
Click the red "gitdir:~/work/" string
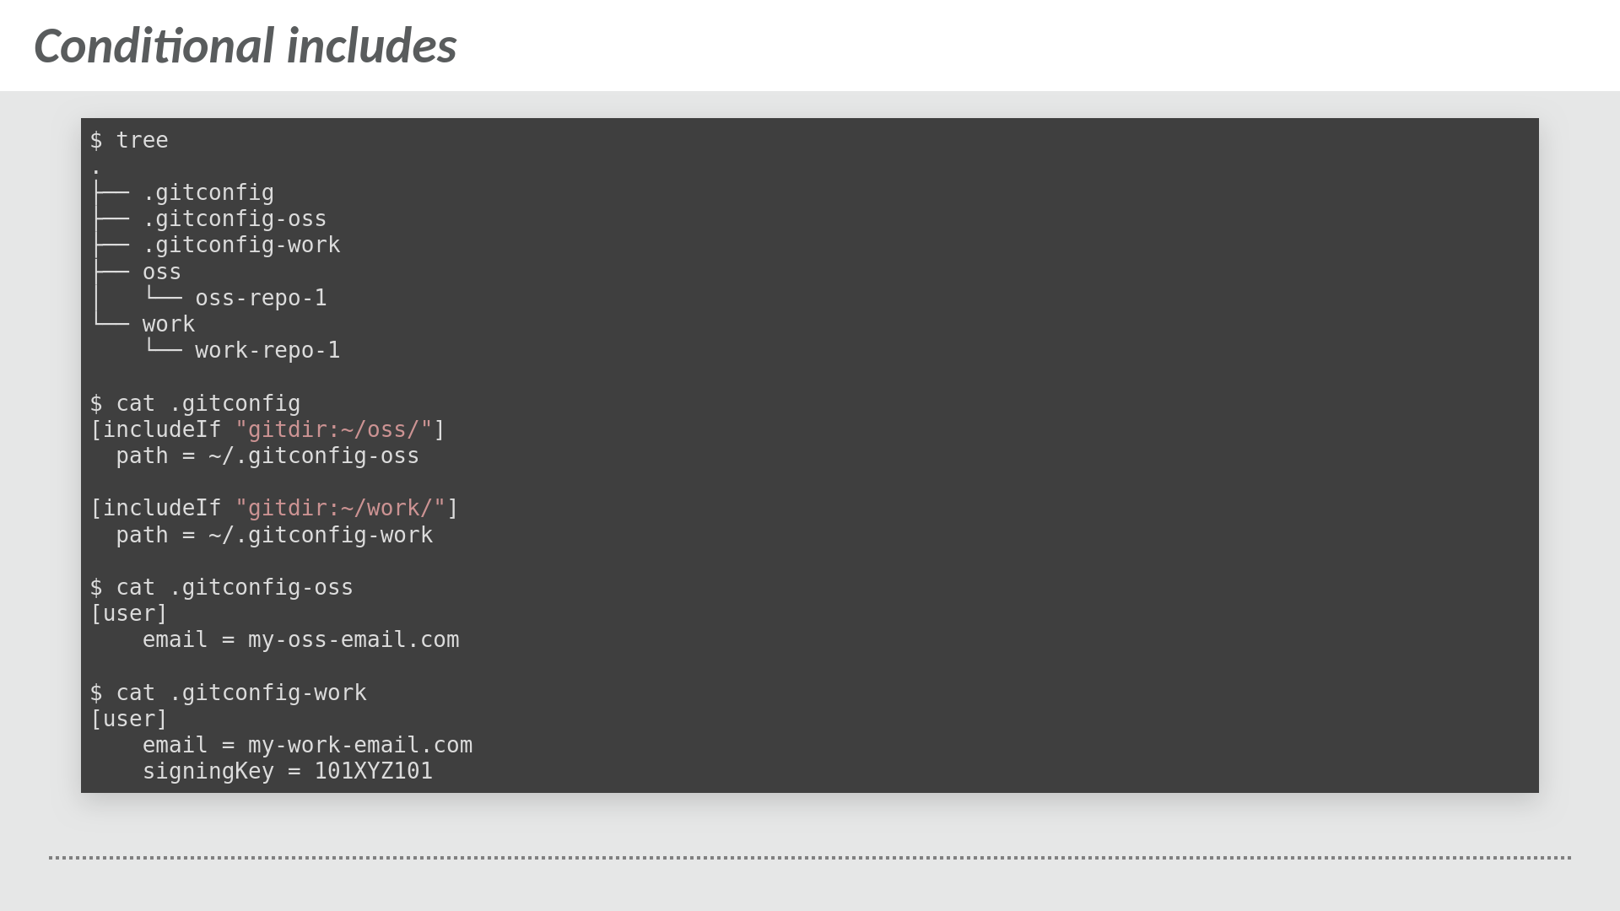click(340, 509)
